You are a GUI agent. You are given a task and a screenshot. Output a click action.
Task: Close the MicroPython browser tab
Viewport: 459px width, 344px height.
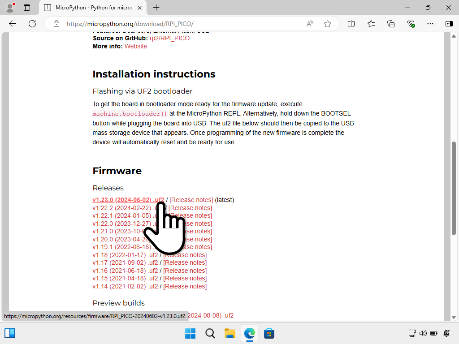pos(140,8)
